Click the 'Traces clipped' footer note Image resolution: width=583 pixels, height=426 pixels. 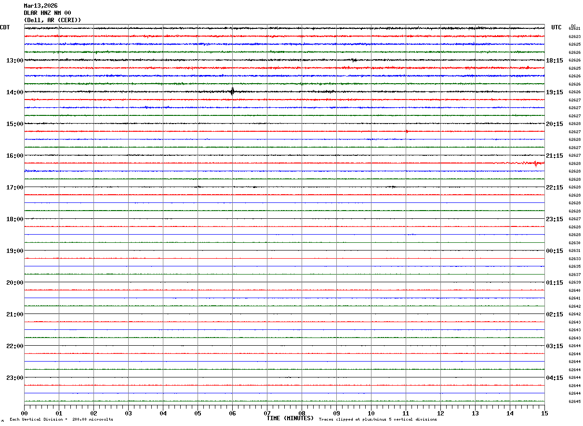tap(378, 420)
